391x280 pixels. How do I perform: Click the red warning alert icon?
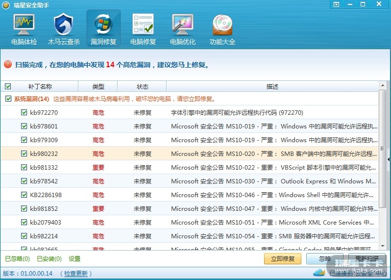(x=8, y=64)
